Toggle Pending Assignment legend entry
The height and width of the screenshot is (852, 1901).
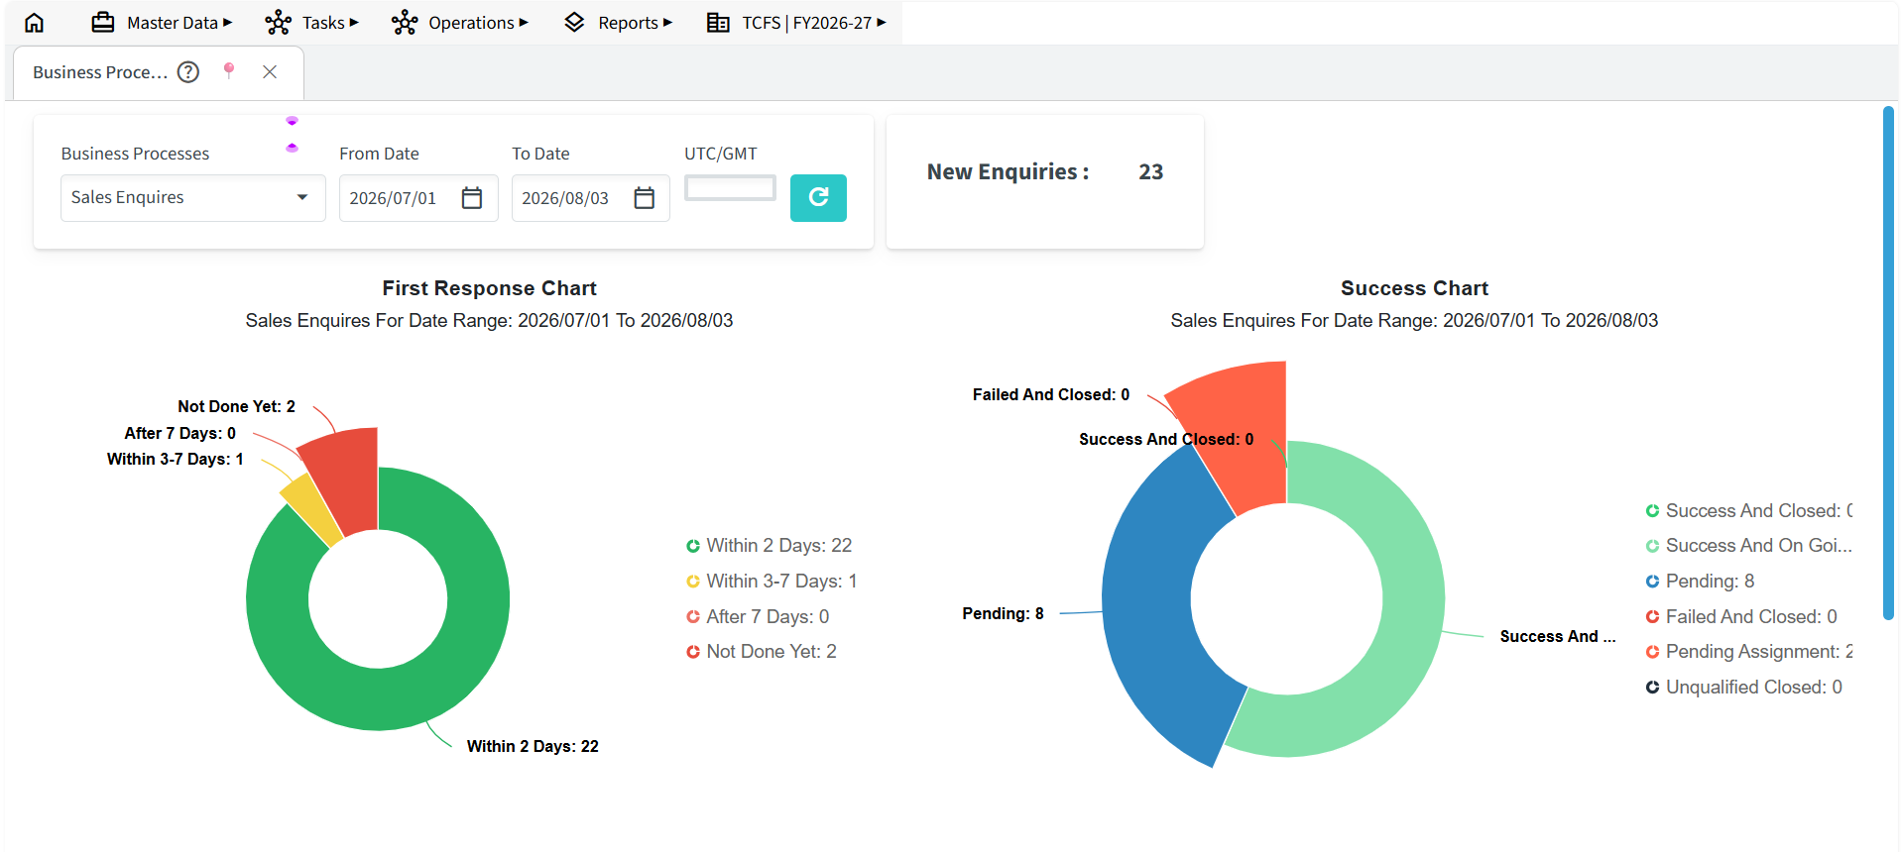[1749, 652]
